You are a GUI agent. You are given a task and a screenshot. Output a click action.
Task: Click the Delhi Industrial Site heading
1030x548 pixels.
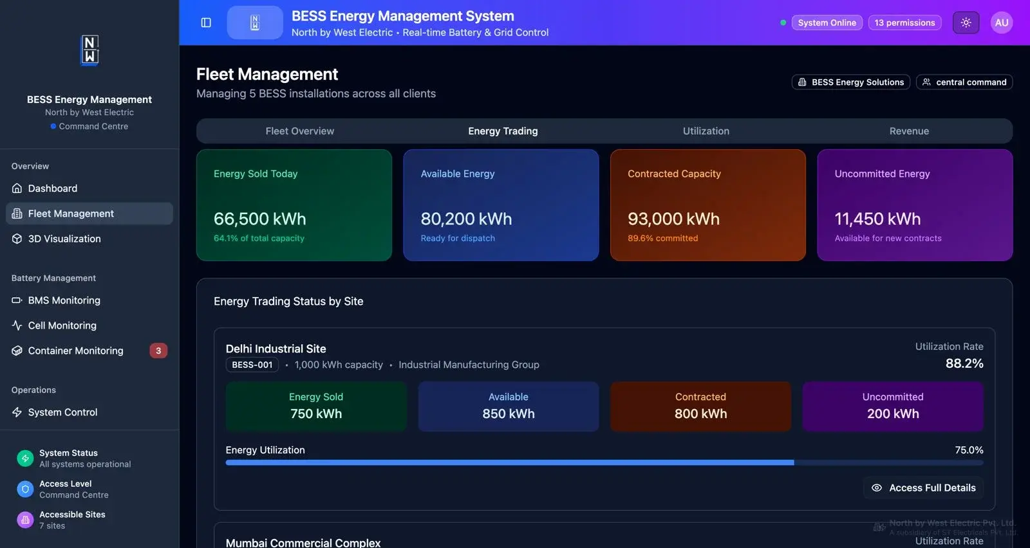[276, 349]
